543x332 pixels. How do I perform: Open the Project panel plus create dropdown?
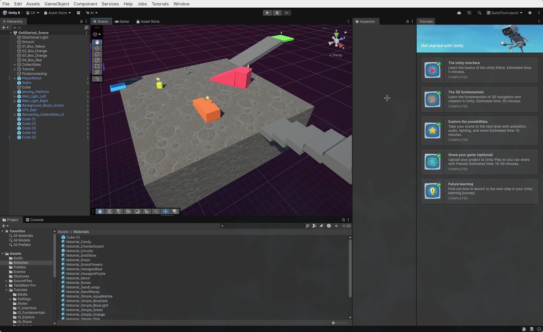click(x=5, y=226)
